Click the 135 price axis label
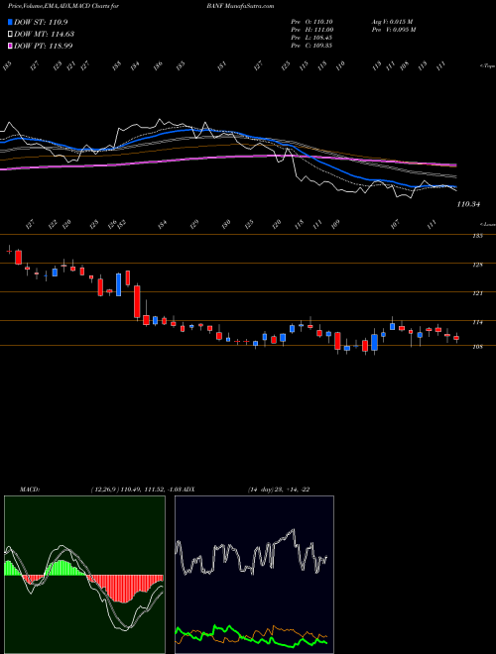The width and height of the screenshot is (496, 654). coord(477,236)
